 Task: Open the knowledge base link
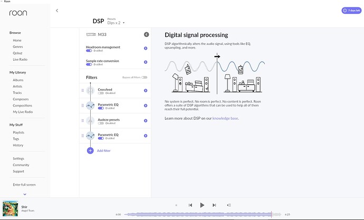pos(225,118)
